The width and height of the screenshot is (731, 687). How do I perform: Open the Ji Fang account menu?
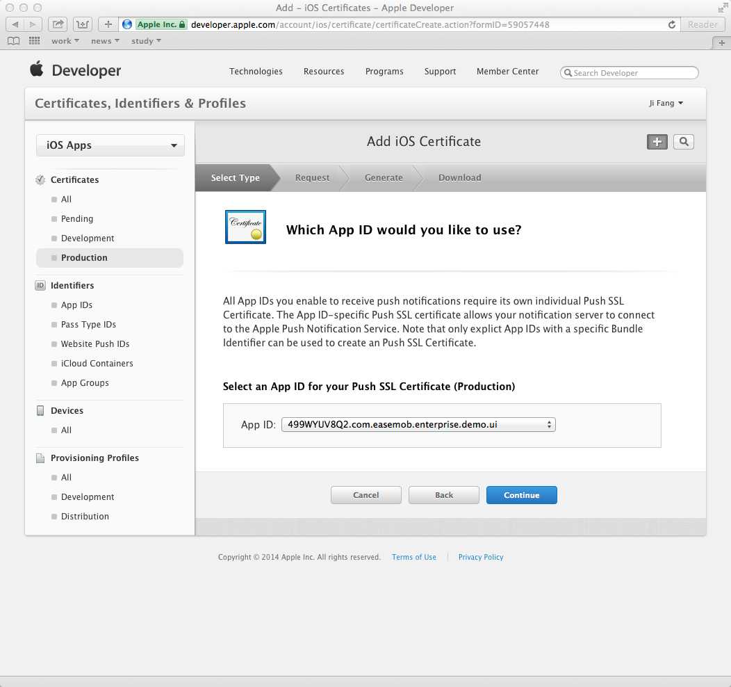pyautogui.click(x=666, y=103)
